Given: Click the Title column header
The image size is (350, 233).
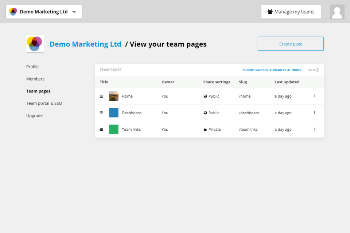Looking at the screenshot, I should pos(104,82).
